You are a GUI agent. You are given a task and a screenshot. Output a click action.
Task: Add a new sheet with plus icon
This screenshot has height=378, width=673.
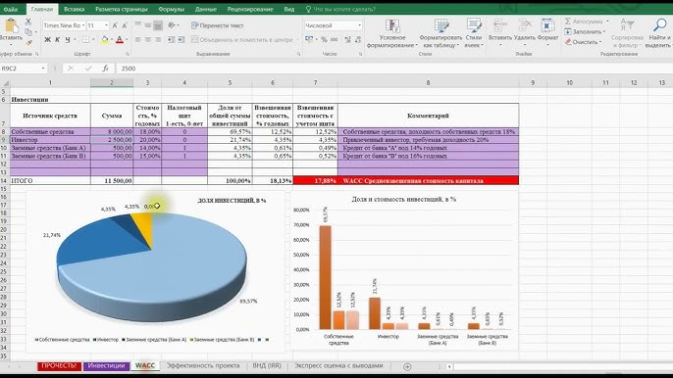(x=407, y=366)
